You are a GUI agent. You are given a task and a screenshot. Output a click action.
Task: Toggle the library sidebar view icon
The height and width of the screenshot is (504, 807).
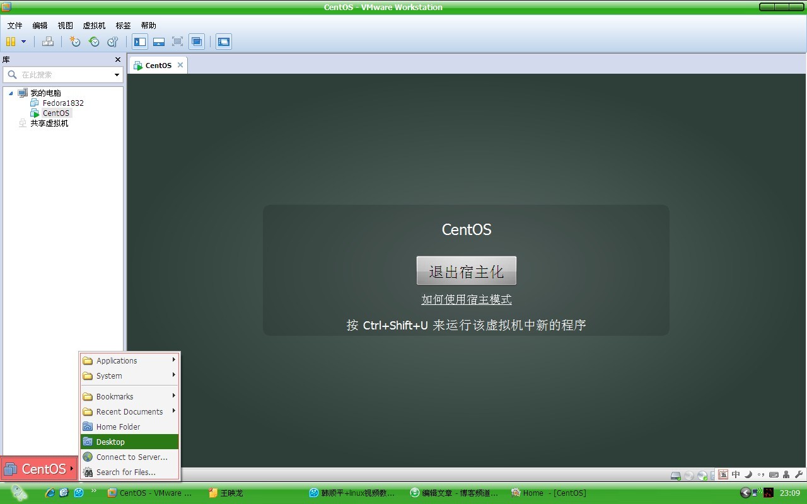(x=140, y=42)
